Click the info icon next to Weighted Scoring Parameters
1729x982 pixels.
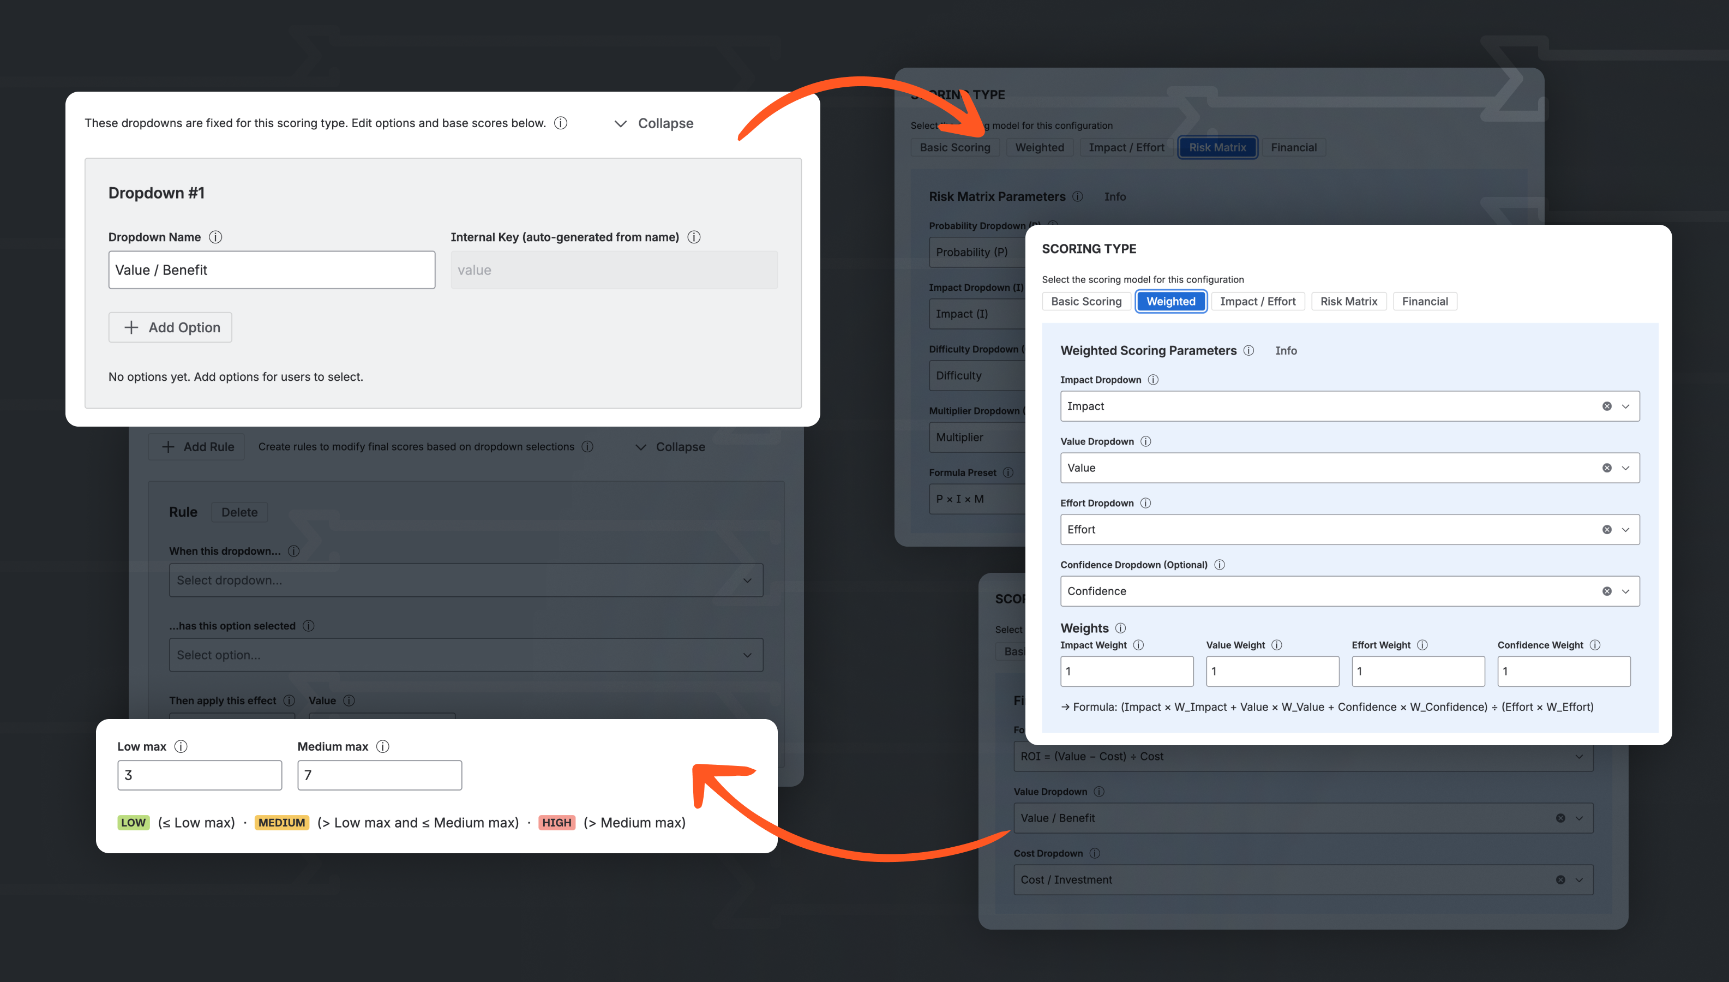point(1249,350)
